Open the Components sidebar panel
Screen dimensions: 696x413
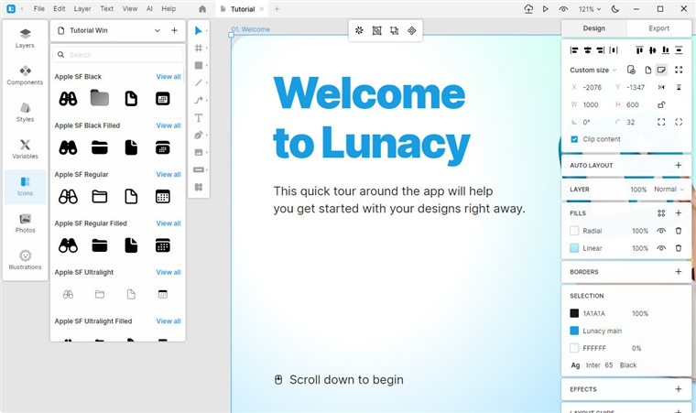[x=25, y=75]
